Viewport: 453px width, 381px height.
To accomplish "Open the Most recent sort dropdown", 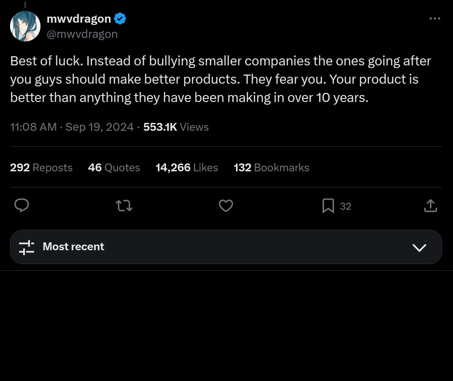I will pyautogui.click(x=226, y=247).
